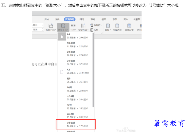Select 大16开 paper size
The width and height of the screenshot is (187, 132).
tap(75, 98)
